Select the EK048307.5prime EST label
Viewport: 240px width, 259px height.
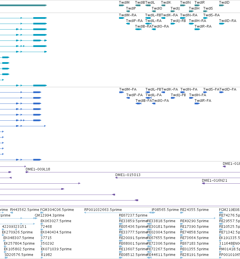pyautogui.click(x=19, y=238)
